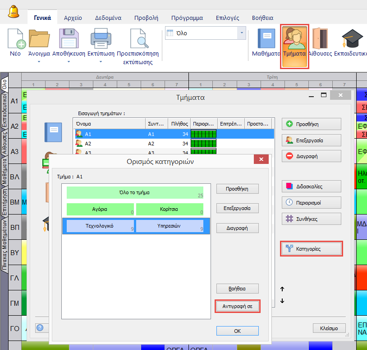Confirm categories with the OK button

237,331
